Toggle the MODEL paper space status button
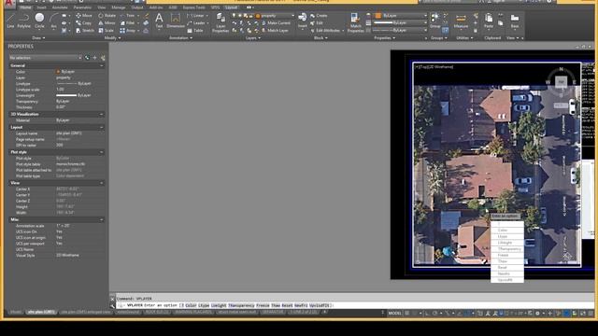Viewport: 598px width, 336px height. pyautogui.click(x=394, y=314)
